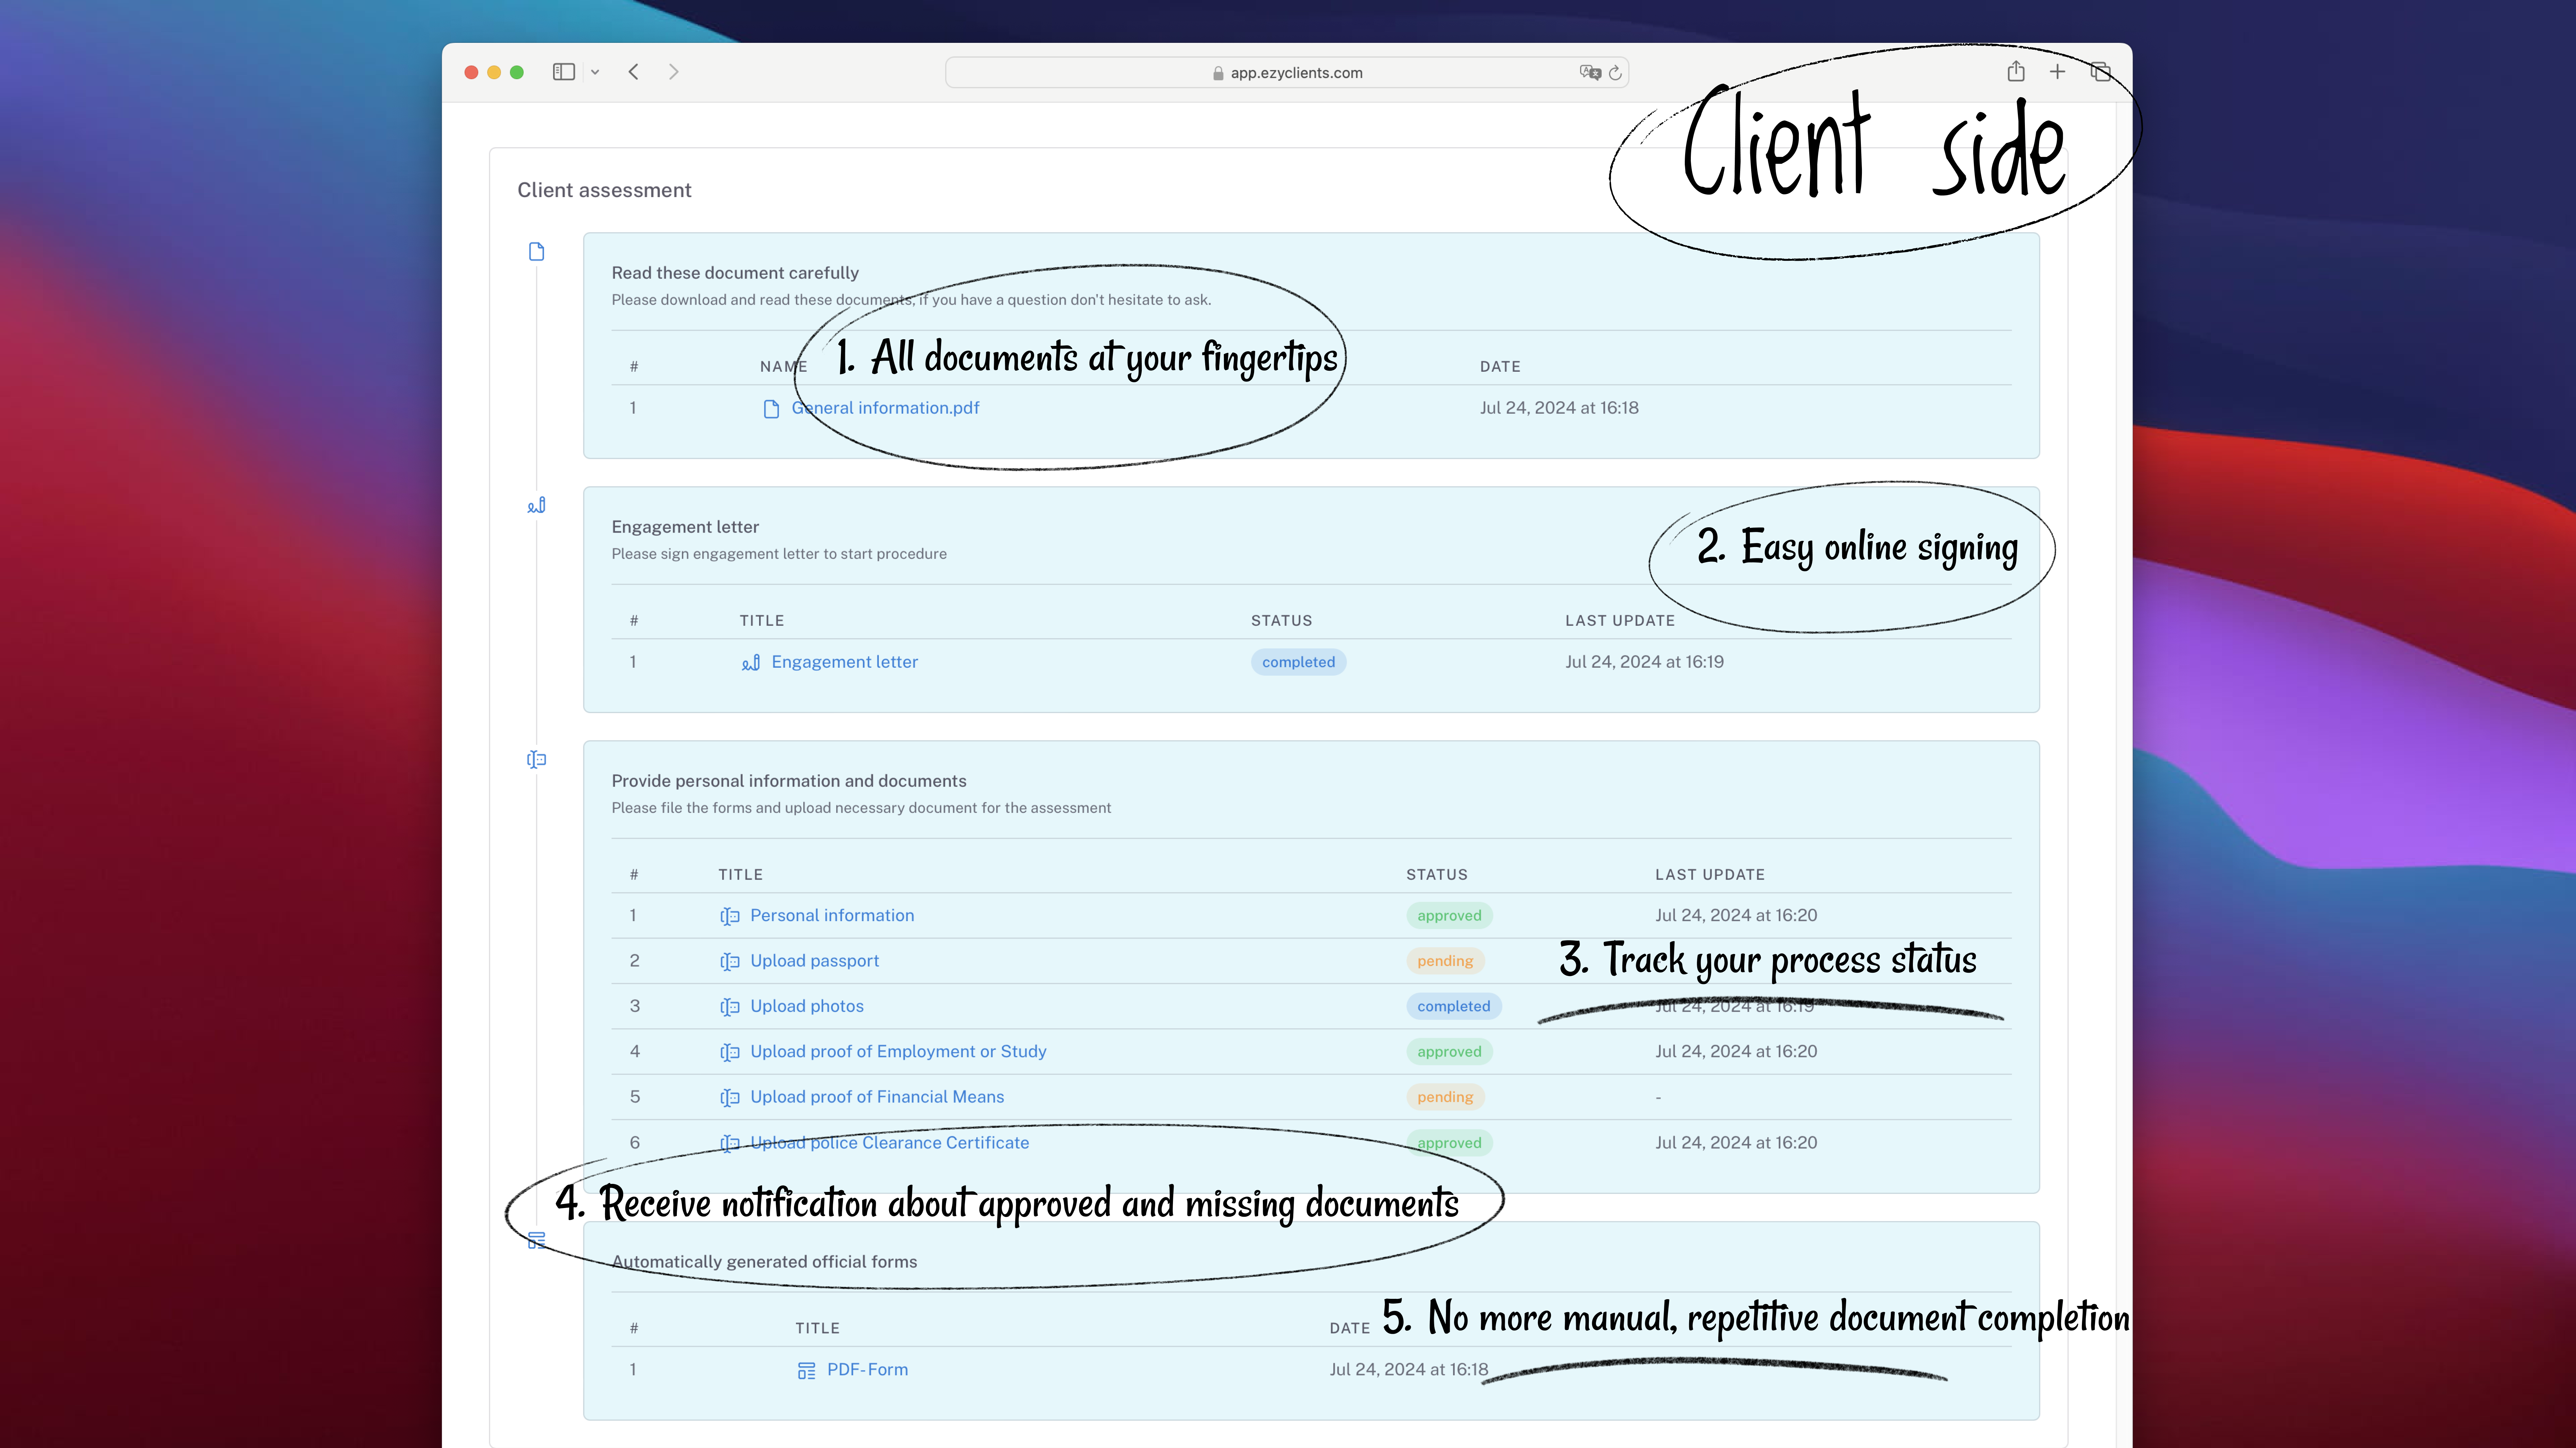
Task: Select 'Read these document carefully' heading
Action: pyautogui.click(x=735, y=273)
